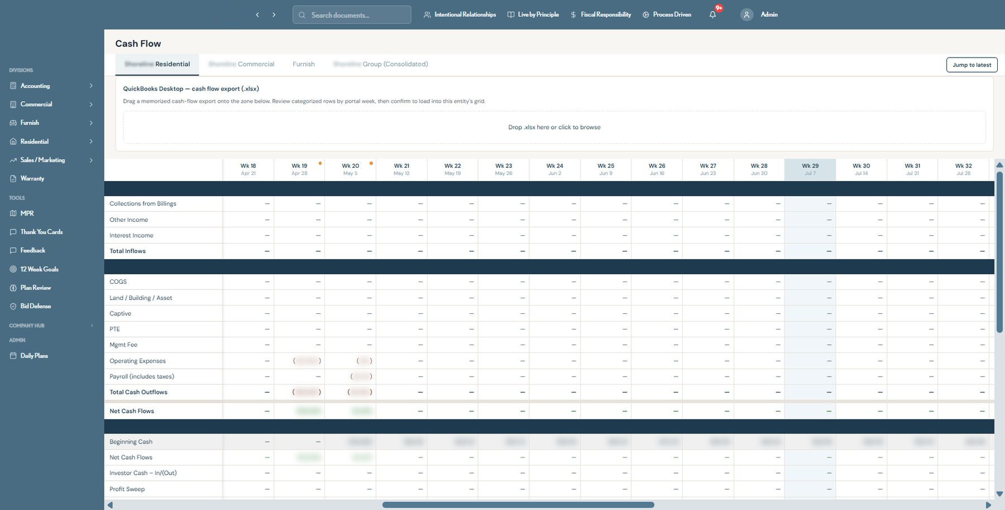Open Intentional Relationships people icon
Screen dimensions: 1005x510
click(x=427, y=15)
